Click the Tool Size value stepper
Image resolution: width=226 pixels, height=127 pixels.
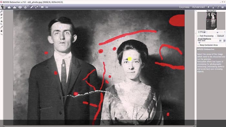click(x=224, y=41)
